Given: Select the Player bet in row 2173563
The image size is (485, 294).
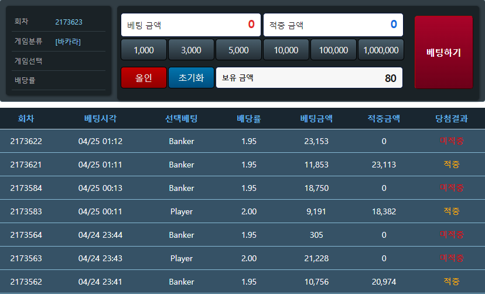Looking at the screenshot, I should point(181,258).
